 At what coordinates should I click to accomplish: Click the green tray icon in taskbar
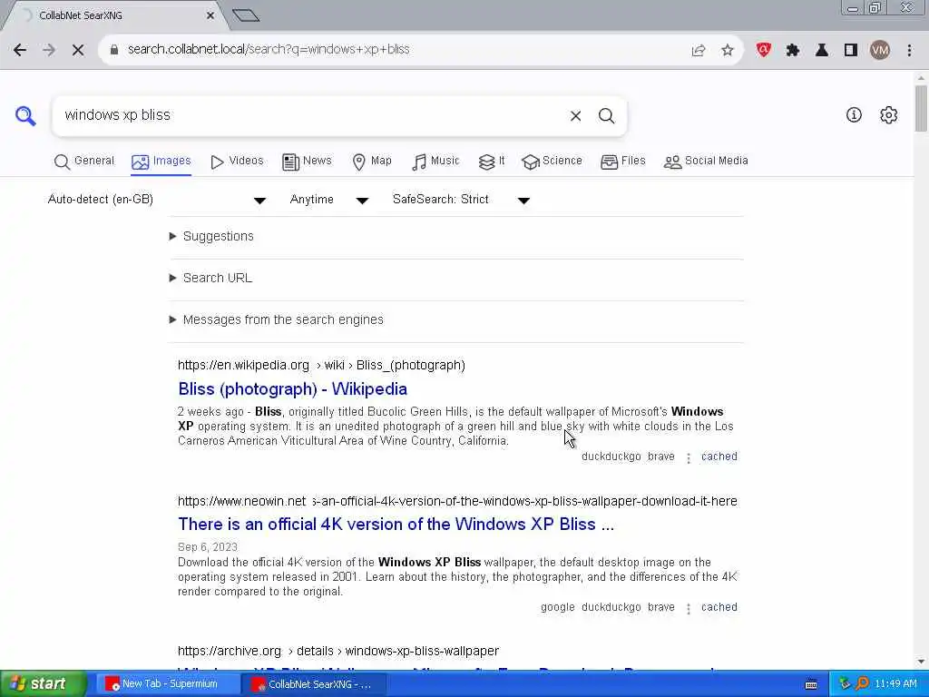[845, 683]
